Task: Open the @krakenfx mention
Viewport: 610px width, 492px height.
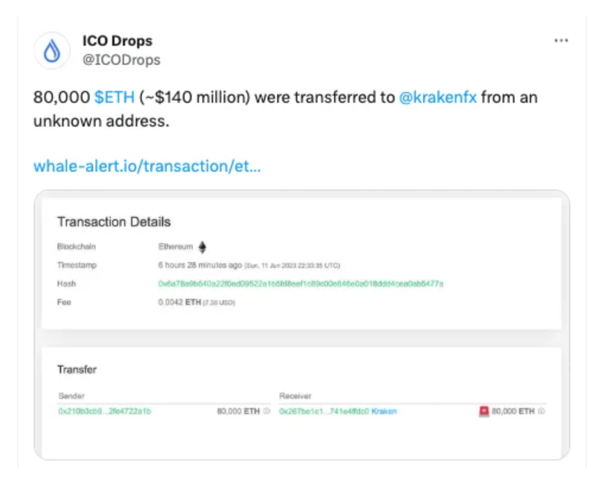Action: coord(438,97)
